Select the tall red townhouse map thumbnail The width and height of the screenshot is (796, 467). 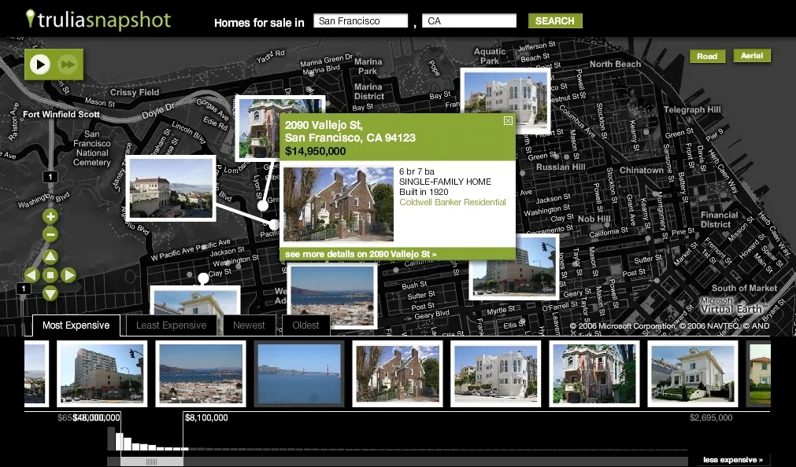(x=258, y=128)
